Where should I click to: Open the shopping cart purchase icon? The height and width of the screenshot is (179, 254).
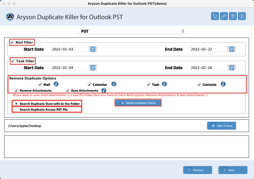click(215, 16)
